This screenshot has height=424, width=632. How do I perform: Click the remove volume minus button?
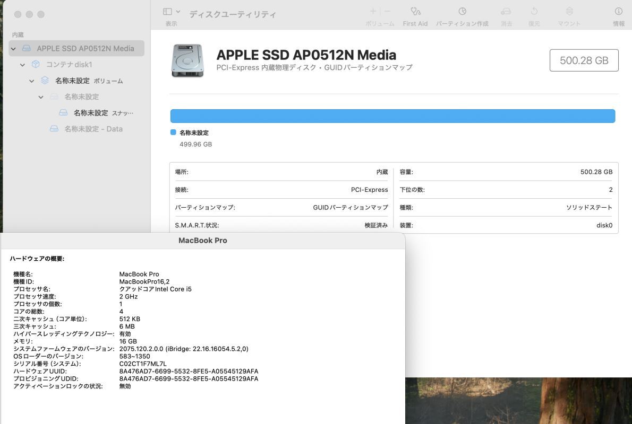(387, 12)
